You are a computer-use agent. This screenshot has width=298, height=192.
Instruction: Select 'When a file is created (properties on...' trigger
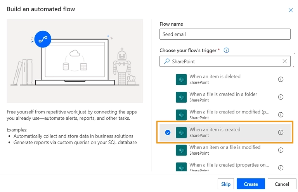(x=225, y=167)
